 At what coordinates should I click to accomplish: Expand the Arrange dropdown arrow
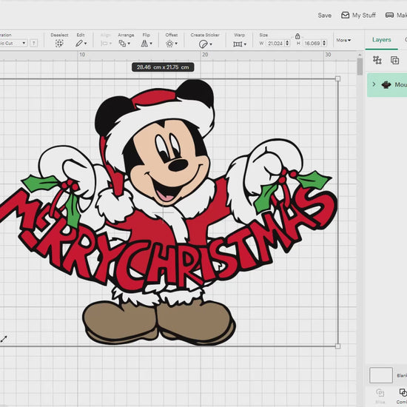(129, 44)
